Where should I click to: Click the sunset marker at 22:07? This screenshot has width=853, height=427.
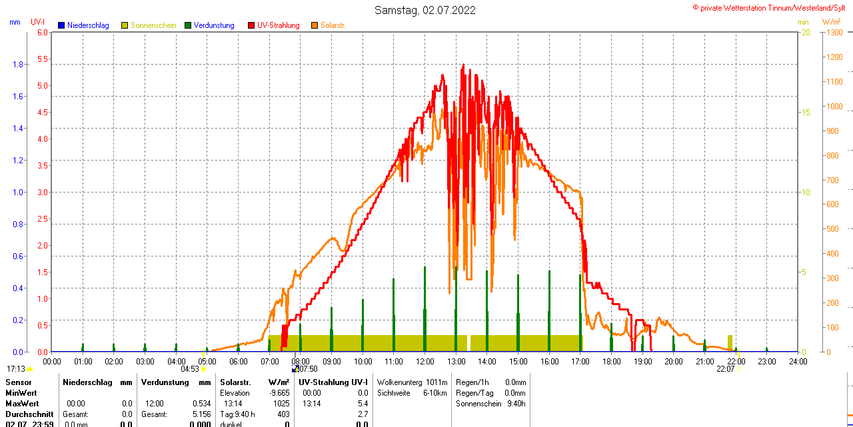point(738,368)
